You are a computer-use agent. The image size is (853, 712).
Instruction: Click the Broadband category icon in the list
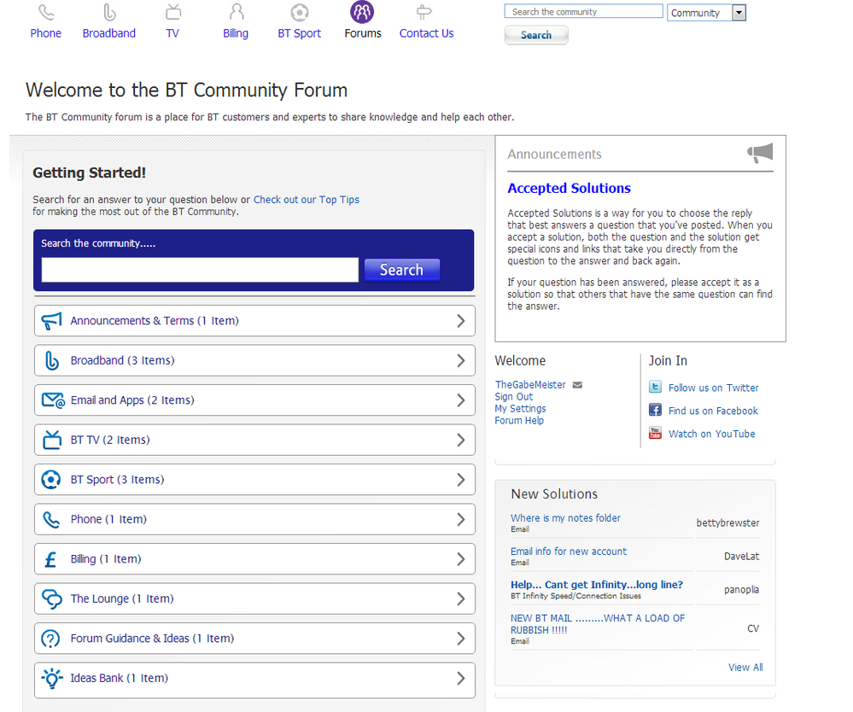coord(52,360)
